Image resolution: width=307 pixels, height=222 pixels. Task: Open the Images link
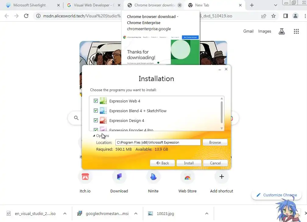click(264, 31)
